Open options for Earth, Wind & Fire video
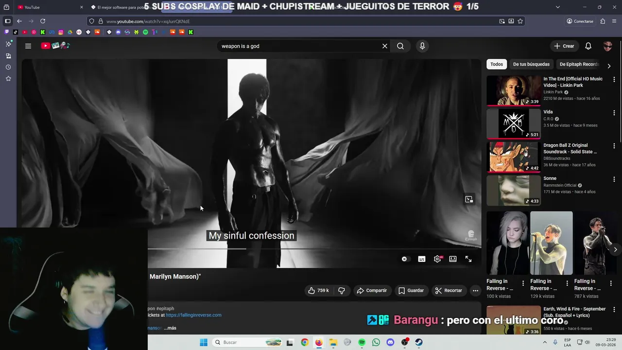This screenshot has height=350, width=622. (614, 309)
